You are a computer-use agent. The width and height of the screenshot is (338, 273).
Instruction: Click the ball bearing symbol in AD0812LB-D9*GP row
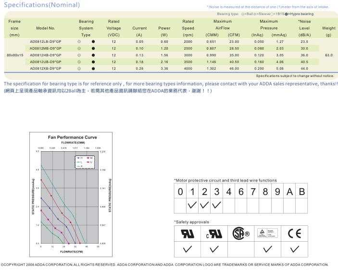pyautogui.click(x=79, y=42)
